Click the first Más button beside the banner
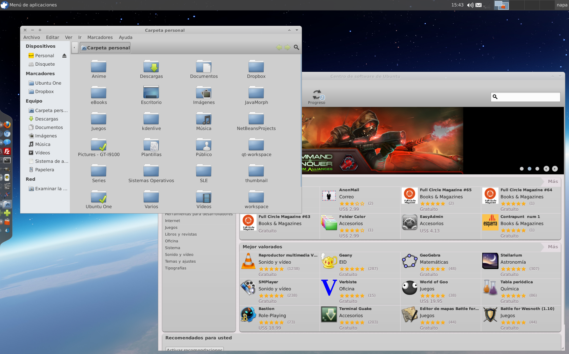 [553, 181]
